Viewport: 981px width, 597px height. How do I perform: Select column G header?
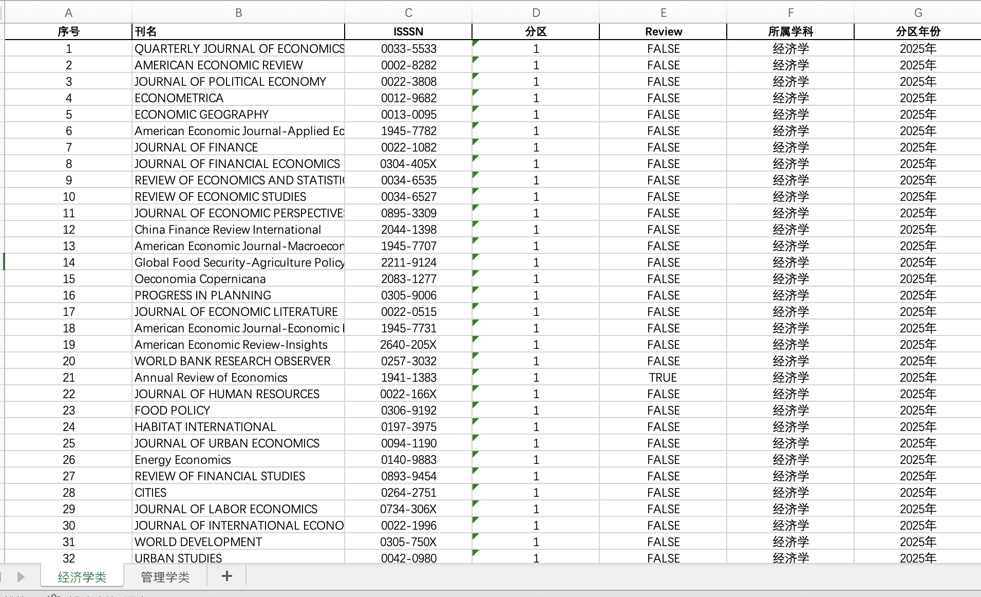coord(918,13)
